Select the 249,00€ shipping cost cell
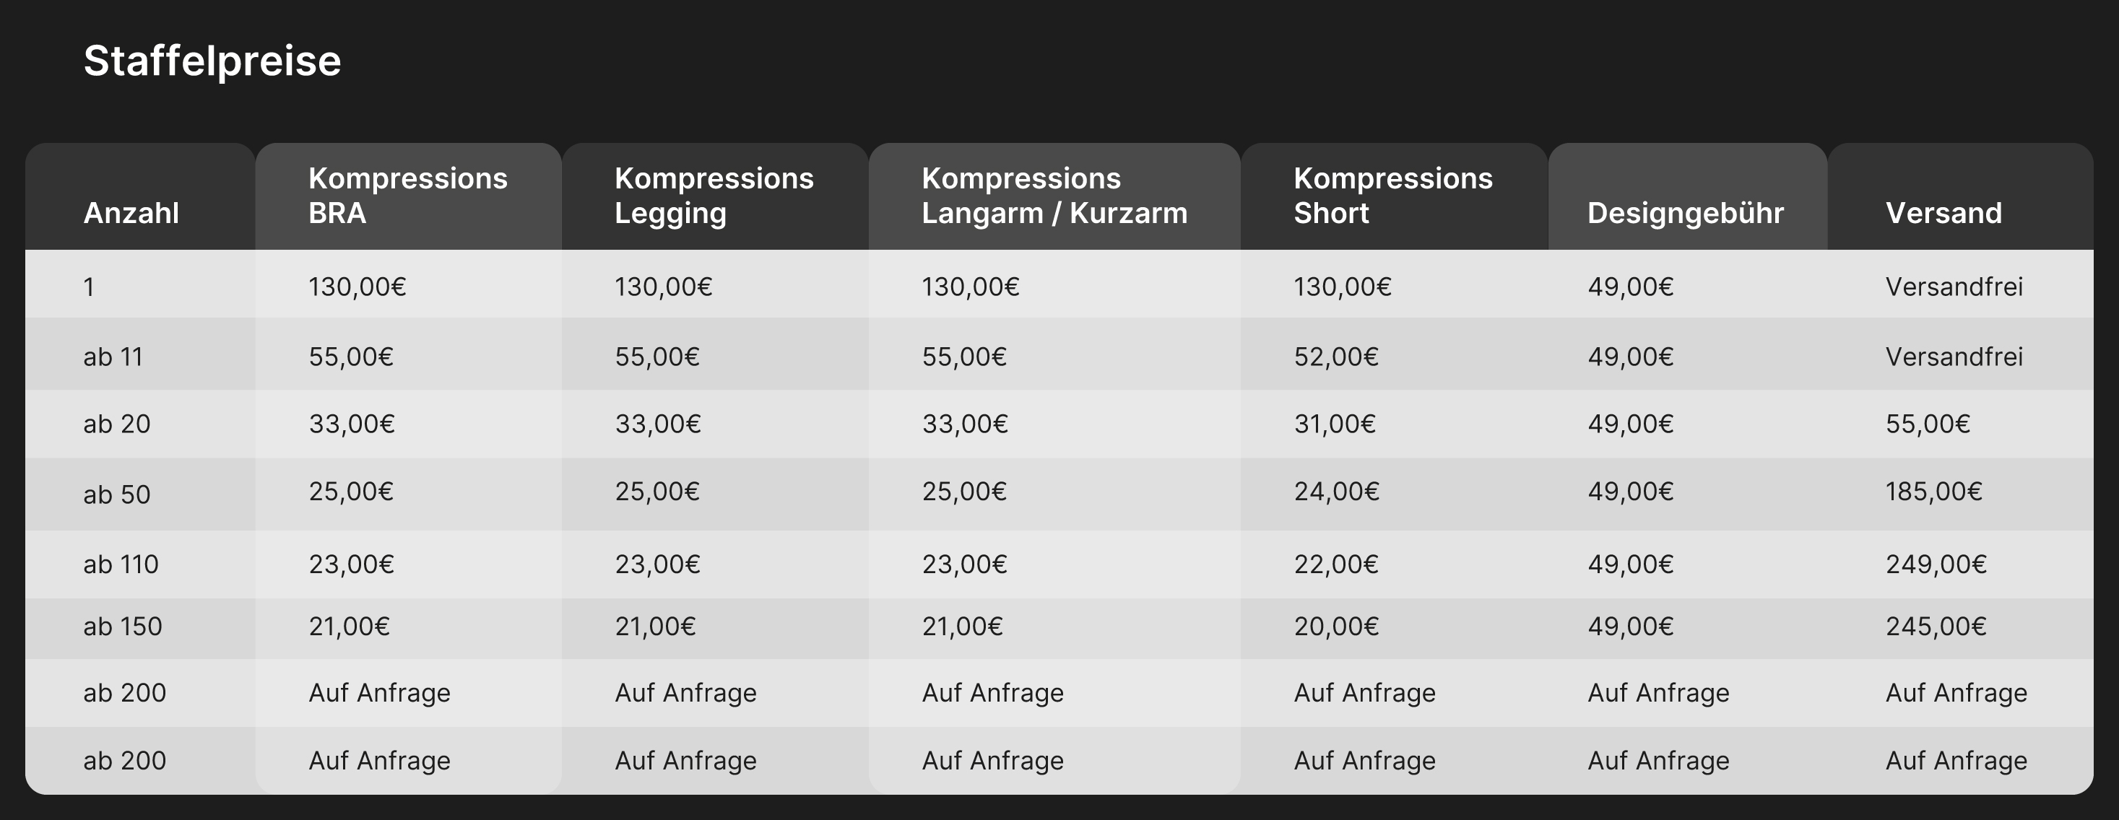The height and width of the screenshot is (820, 2119). coord(1936,564)
